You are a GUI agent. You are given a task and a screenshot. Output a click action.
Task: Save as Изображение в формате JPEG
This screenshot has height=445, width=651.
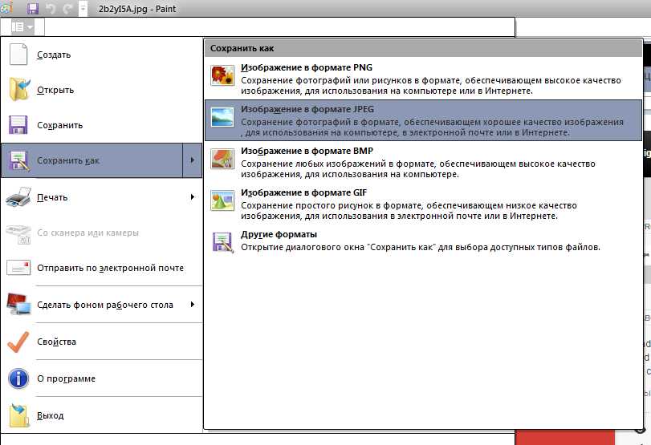(423, 120)
